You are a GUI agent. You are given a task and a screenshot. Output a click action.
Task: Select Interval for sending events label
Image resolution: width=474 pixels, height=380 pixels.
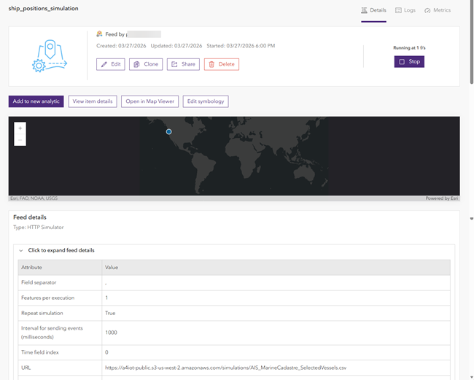click(52, 333)
